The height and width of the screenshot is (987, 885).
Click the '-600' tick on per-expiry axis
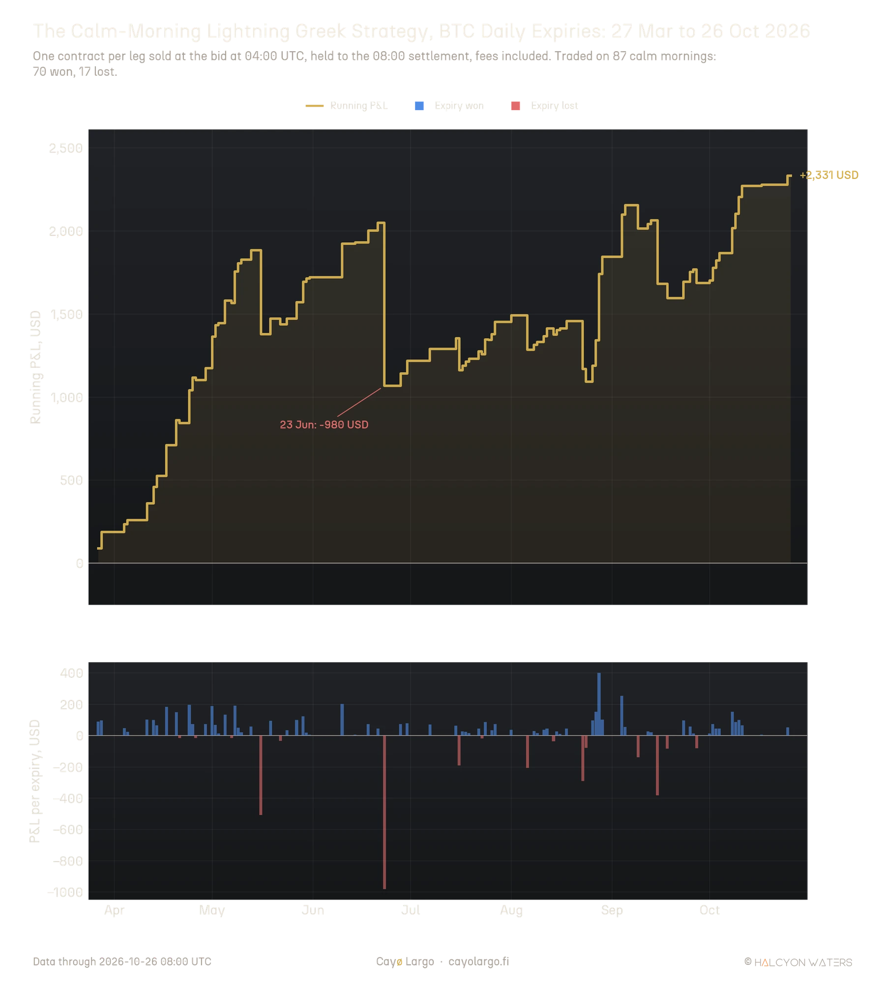coord(68,830)
